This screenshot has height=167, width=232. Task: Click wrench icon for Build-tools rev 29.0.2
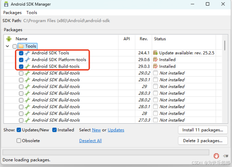(x=27, y=73)
